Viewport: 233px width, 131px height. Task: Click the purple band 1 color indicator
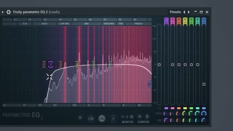coord(166,108)
